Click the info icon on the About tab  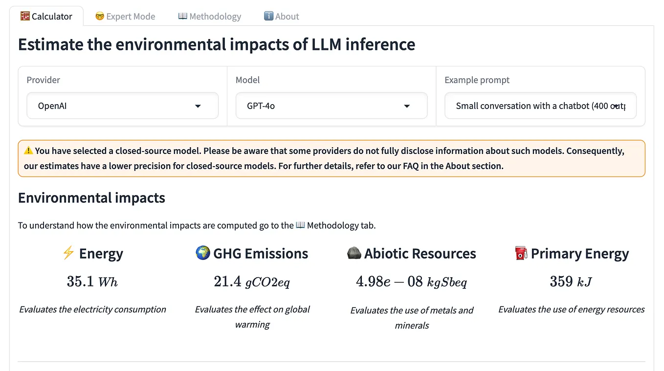(268, 16)
